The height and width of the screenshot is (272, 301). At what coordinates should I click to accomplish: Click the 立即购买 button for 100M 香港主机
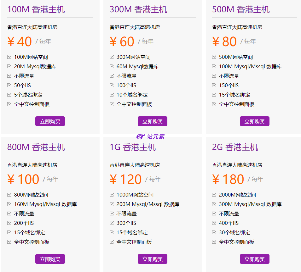pos(50,121)
